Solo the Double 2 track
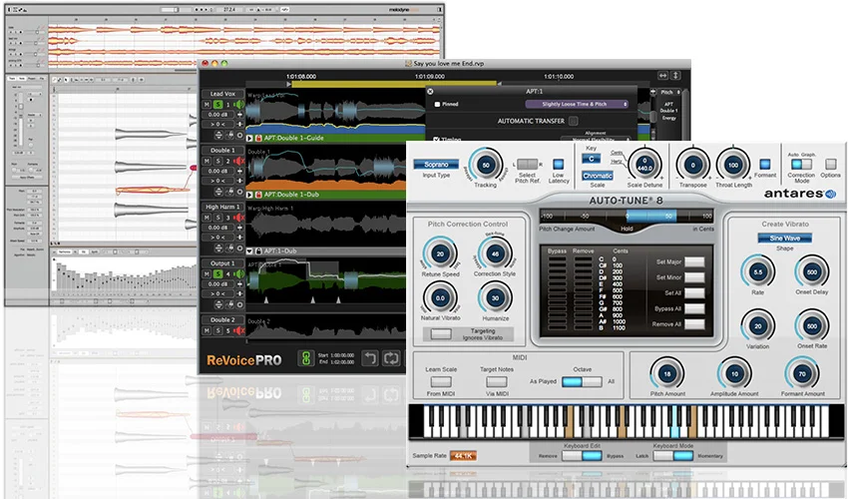Image resolution: width=848 pixels, height=499 pixels. tap(217, 330)
